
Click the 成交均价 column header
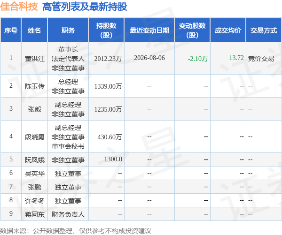[228, 30]
